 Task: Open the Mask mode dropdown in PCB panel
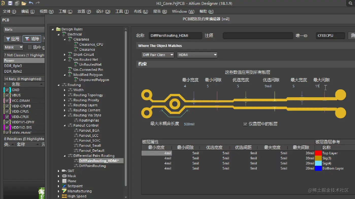click(13, 47)
